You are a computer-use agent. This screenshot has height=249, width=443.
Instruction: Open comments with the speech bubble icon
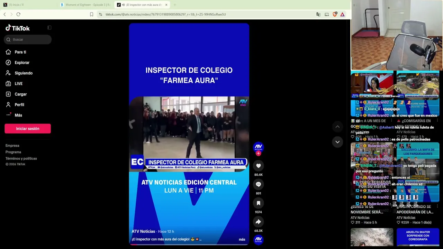click(258, 184)
